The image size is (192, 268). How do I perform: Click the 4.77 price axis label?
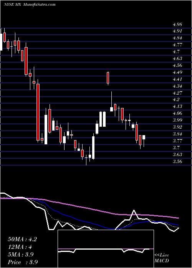177,45
